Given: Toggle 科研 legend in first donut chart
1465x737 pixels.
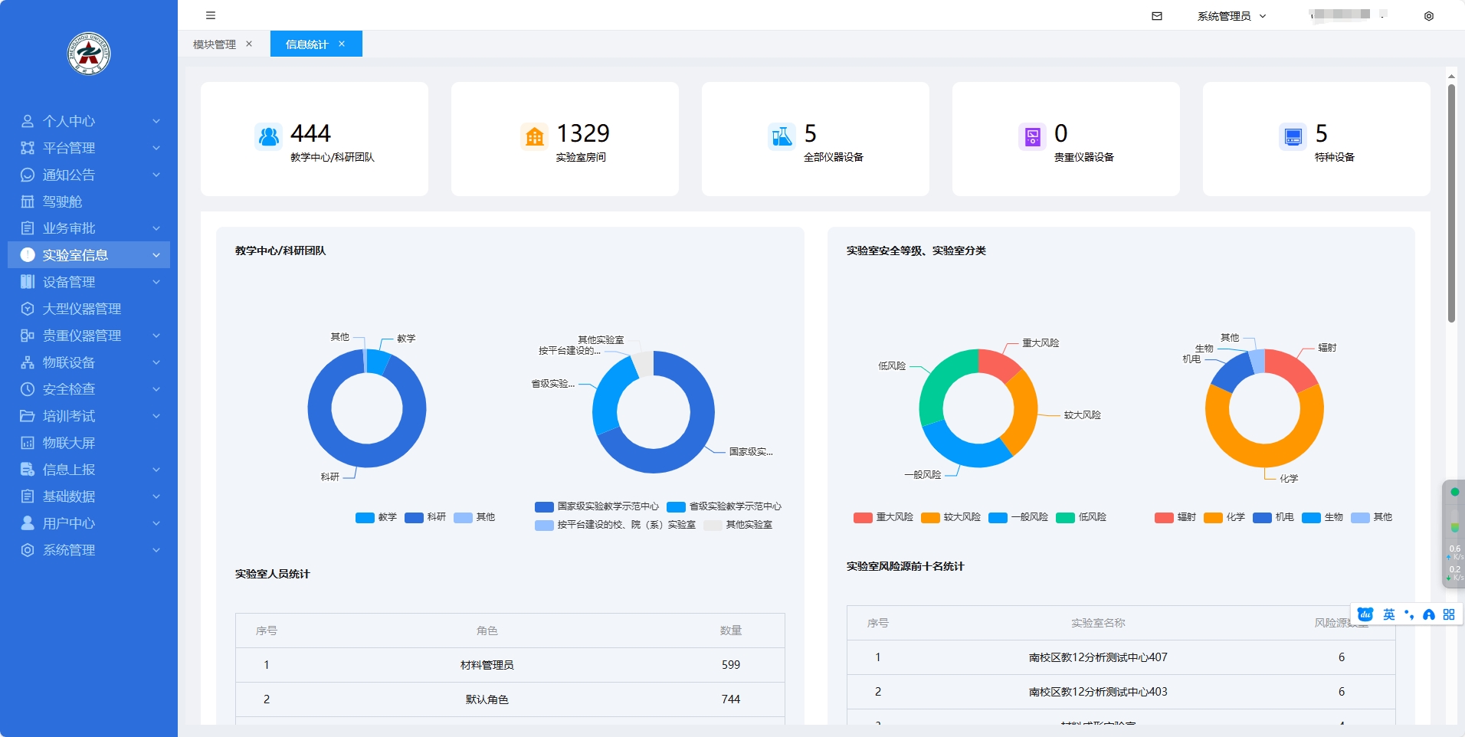Looking at the screenshot, I should click(x=425, y=517).
